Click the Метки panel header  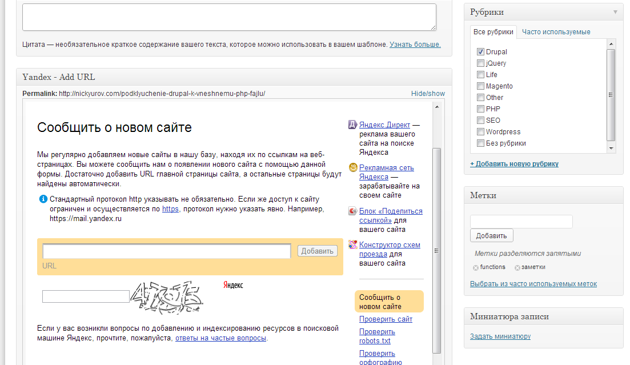tap(544, 195)
